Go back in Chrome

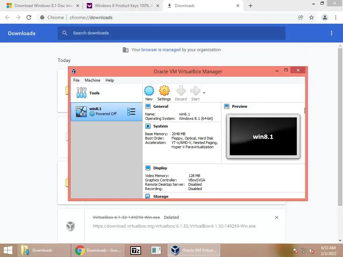tap(7, 17)
